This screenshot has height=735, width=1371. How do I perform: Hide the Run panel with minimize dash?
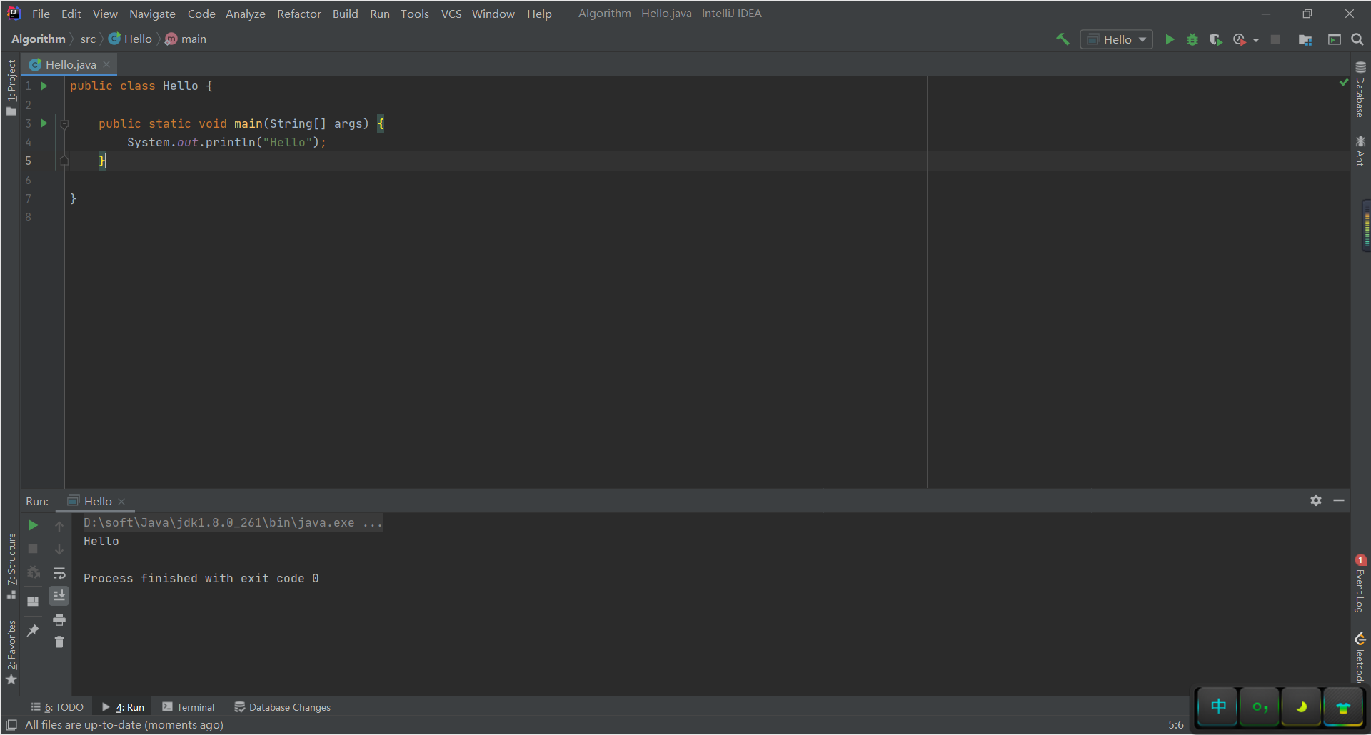click(x=1339, y=500)
